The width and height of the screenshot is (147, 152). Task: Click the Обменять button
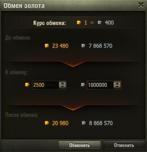coord(80,145)
